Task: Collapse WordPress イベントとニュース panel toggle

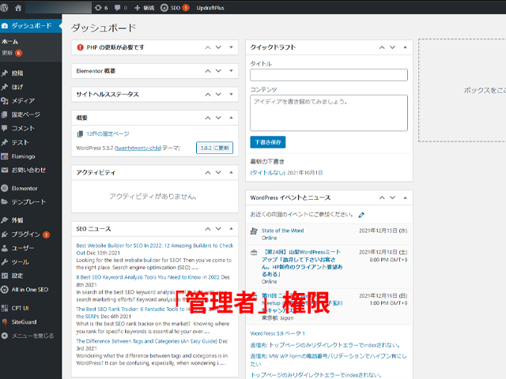Action: point(405,197)
